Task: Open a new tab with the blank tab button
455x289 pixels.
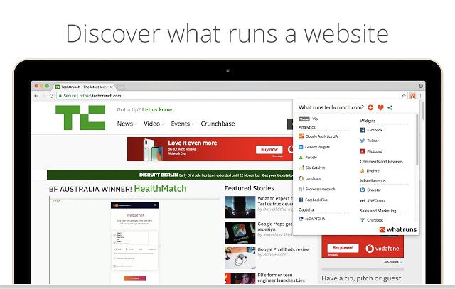Action: point(121,87)
